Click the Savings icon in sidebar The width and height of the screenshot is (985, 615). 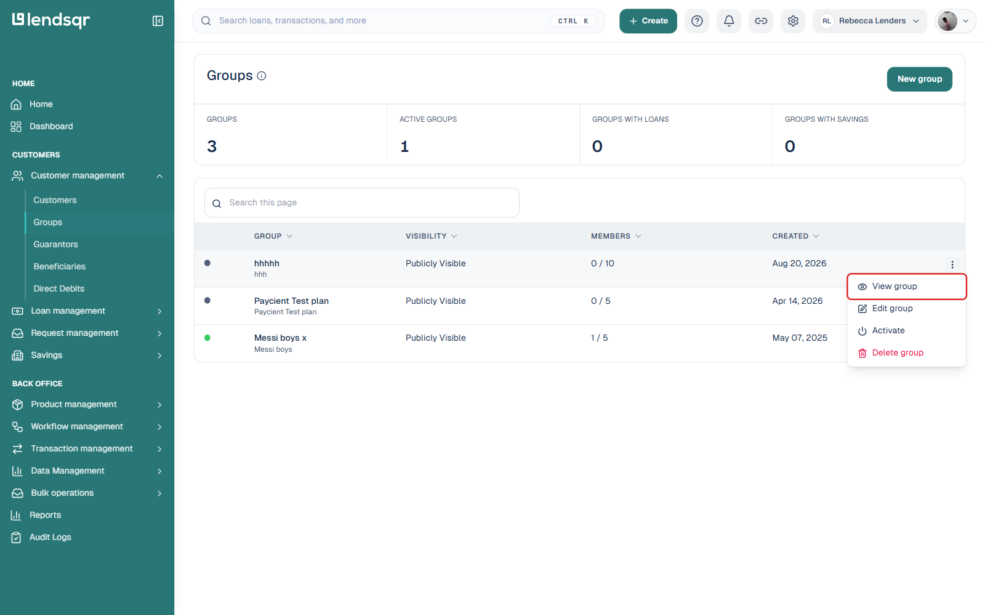pos(17,355)
